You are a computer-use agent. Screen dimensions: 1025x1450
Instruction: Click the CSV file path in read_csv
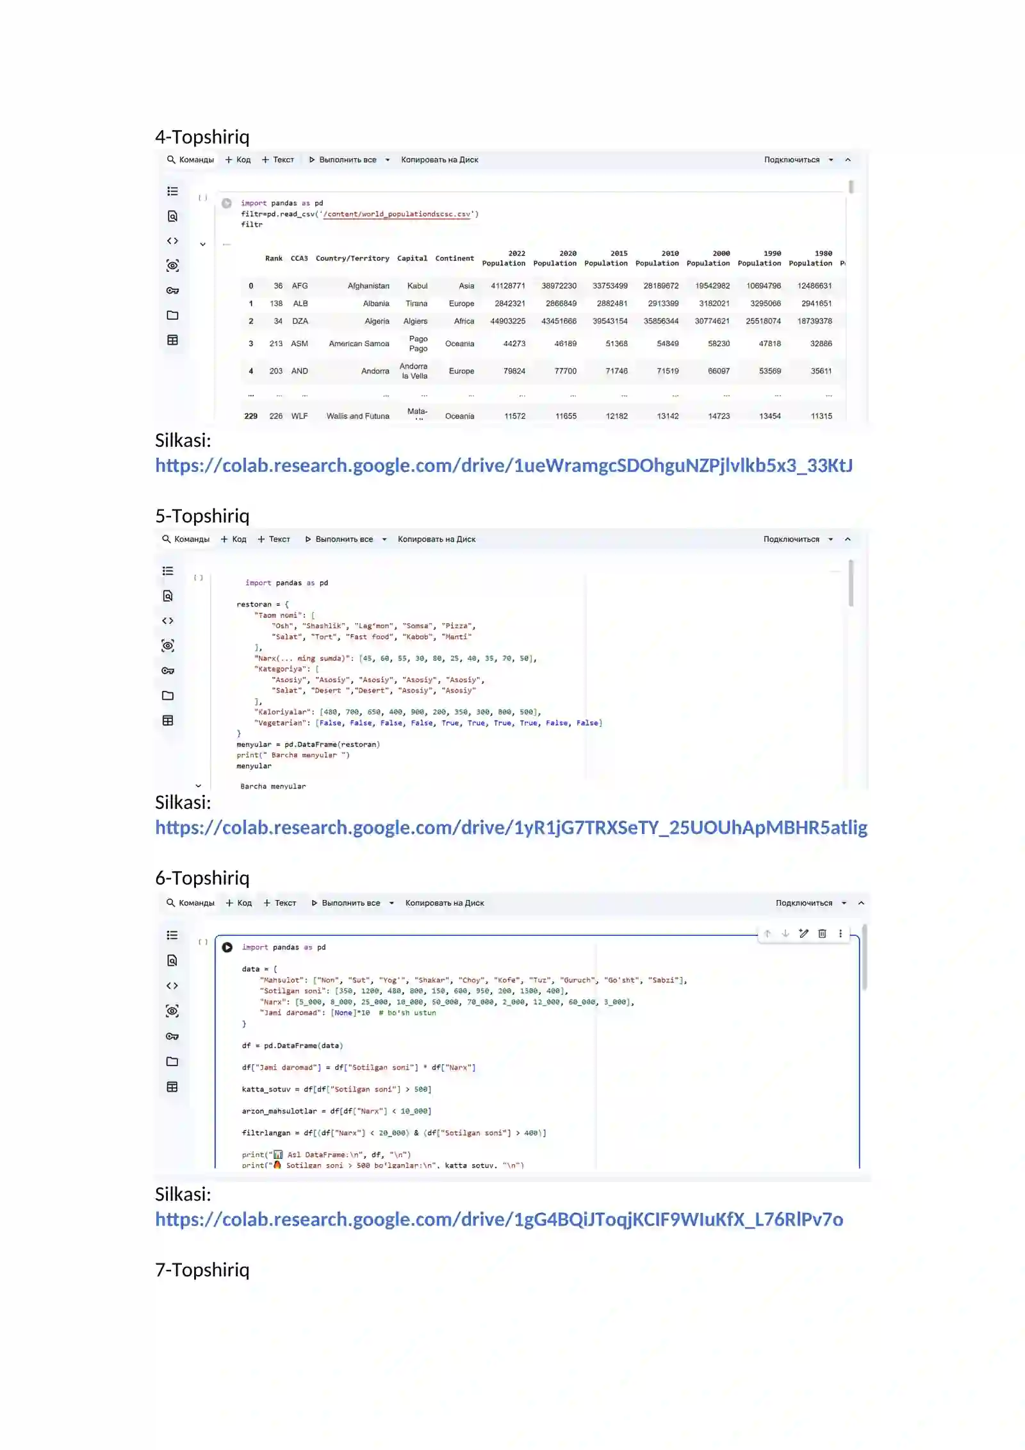(x=397, y=214)
